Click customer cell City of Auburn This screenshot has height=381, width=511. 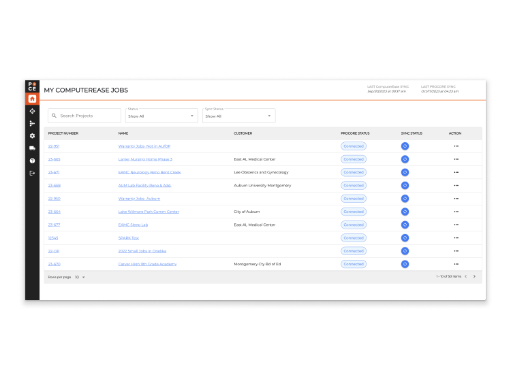(x=247, y=212)
